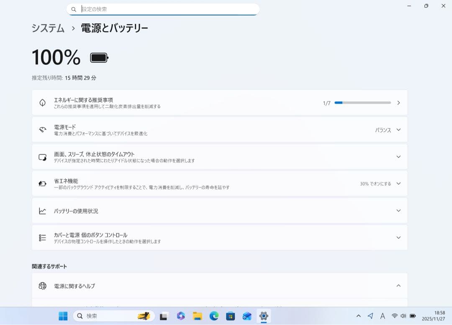This screenshot has height=325, width=452.
Task: Click the energy recommendations progress bar
Action: [x=362, y=103]
